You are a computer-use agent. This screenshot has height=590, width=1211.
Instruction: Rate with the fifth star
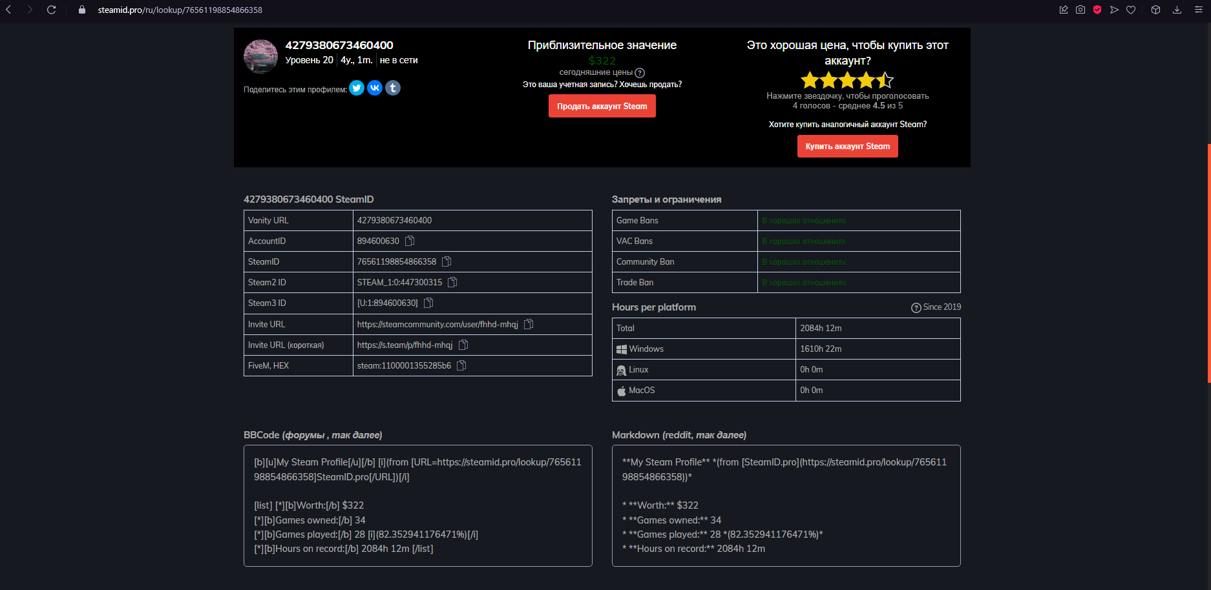885,80
